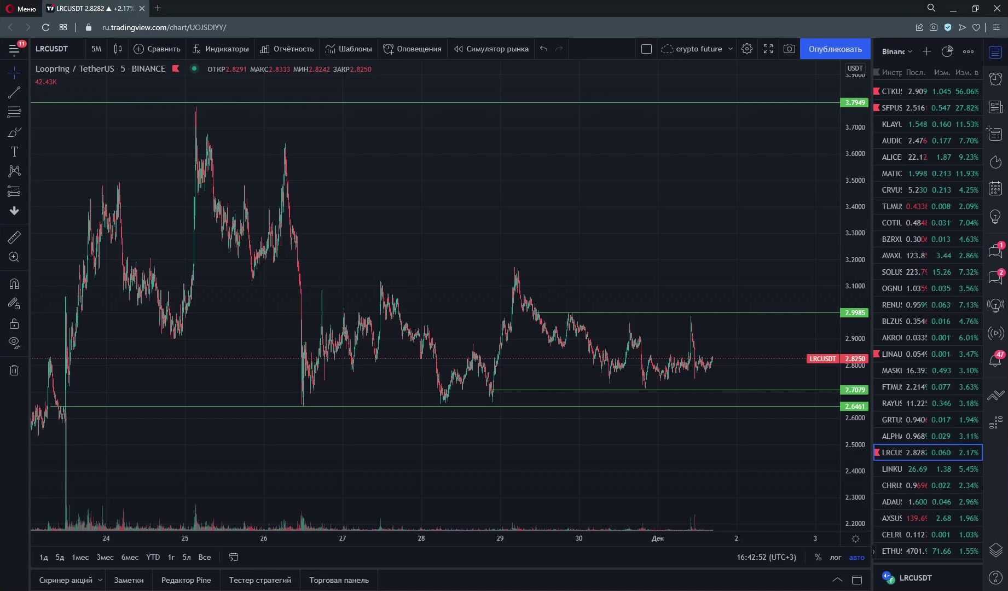Viewport: 1008px width, 591px height.
Task: Open chart settings gear icon
Action: (x=747, y=49)
